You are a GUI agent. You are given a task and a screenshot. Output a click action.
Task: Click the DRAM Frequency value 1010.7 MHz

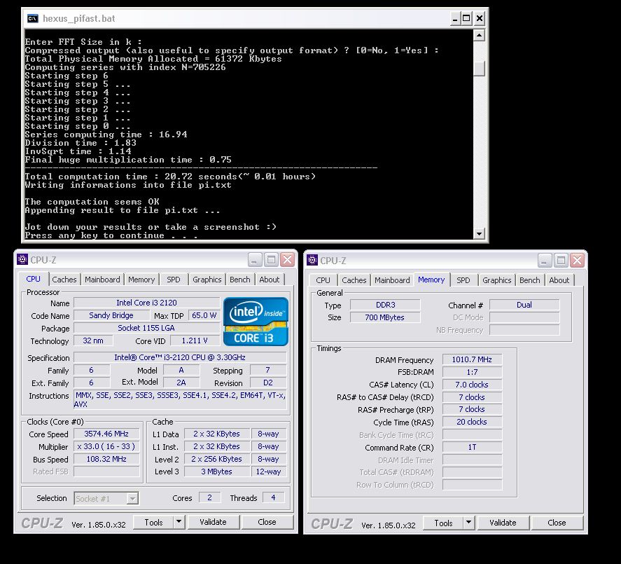coord(472,359)
